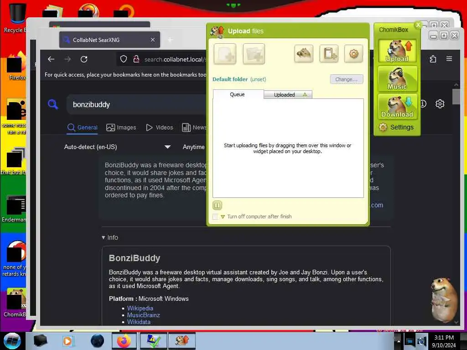This screenshot has height=350, width=467.
Task: Open the ChomikBox Music section
Action: click(x=397, y=79)
